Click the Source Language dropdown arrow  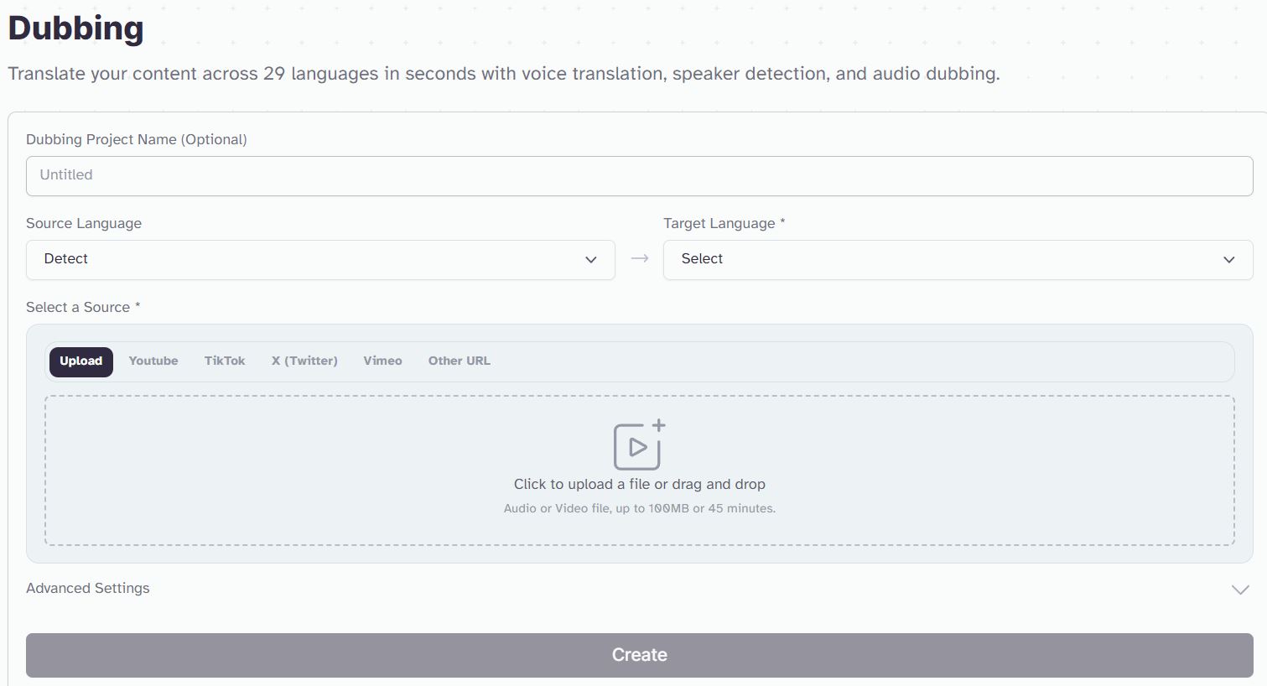591,260
